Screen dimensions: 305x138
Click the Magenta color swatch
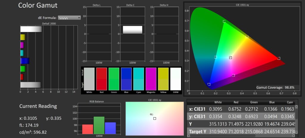tap(151, 80)
